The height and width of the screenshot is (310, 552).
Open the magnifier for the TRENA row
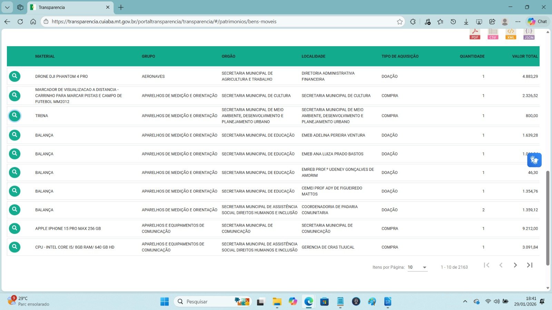click(x=14, y=116)
